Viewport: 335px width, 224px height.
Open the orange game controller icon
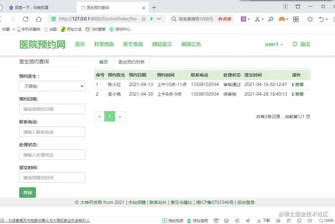point(282,19)
